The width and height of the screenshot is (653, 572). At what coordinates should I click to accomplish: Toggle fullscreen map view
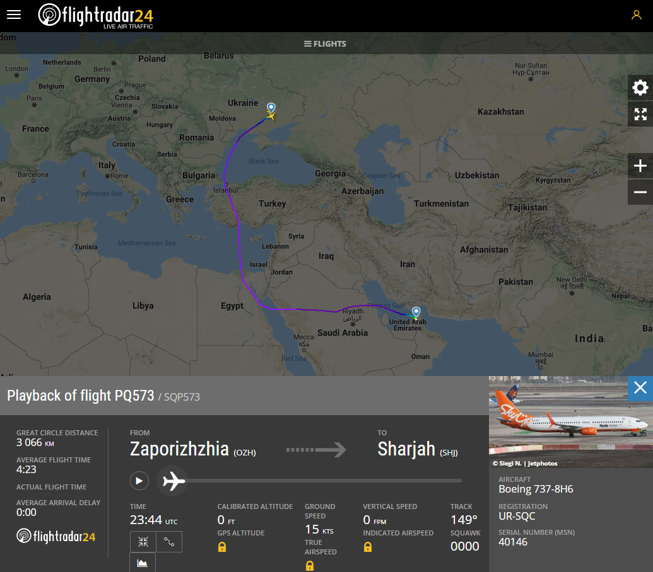[640, 114]
